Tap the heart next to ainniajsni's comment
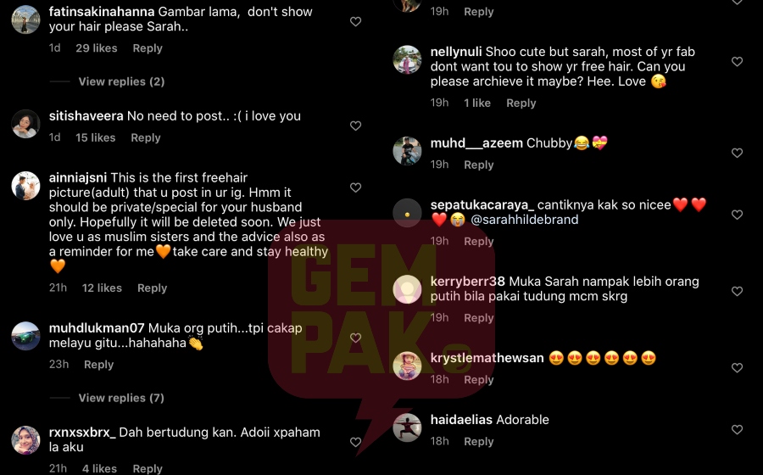The image size is (763, 475). [356, 187]
